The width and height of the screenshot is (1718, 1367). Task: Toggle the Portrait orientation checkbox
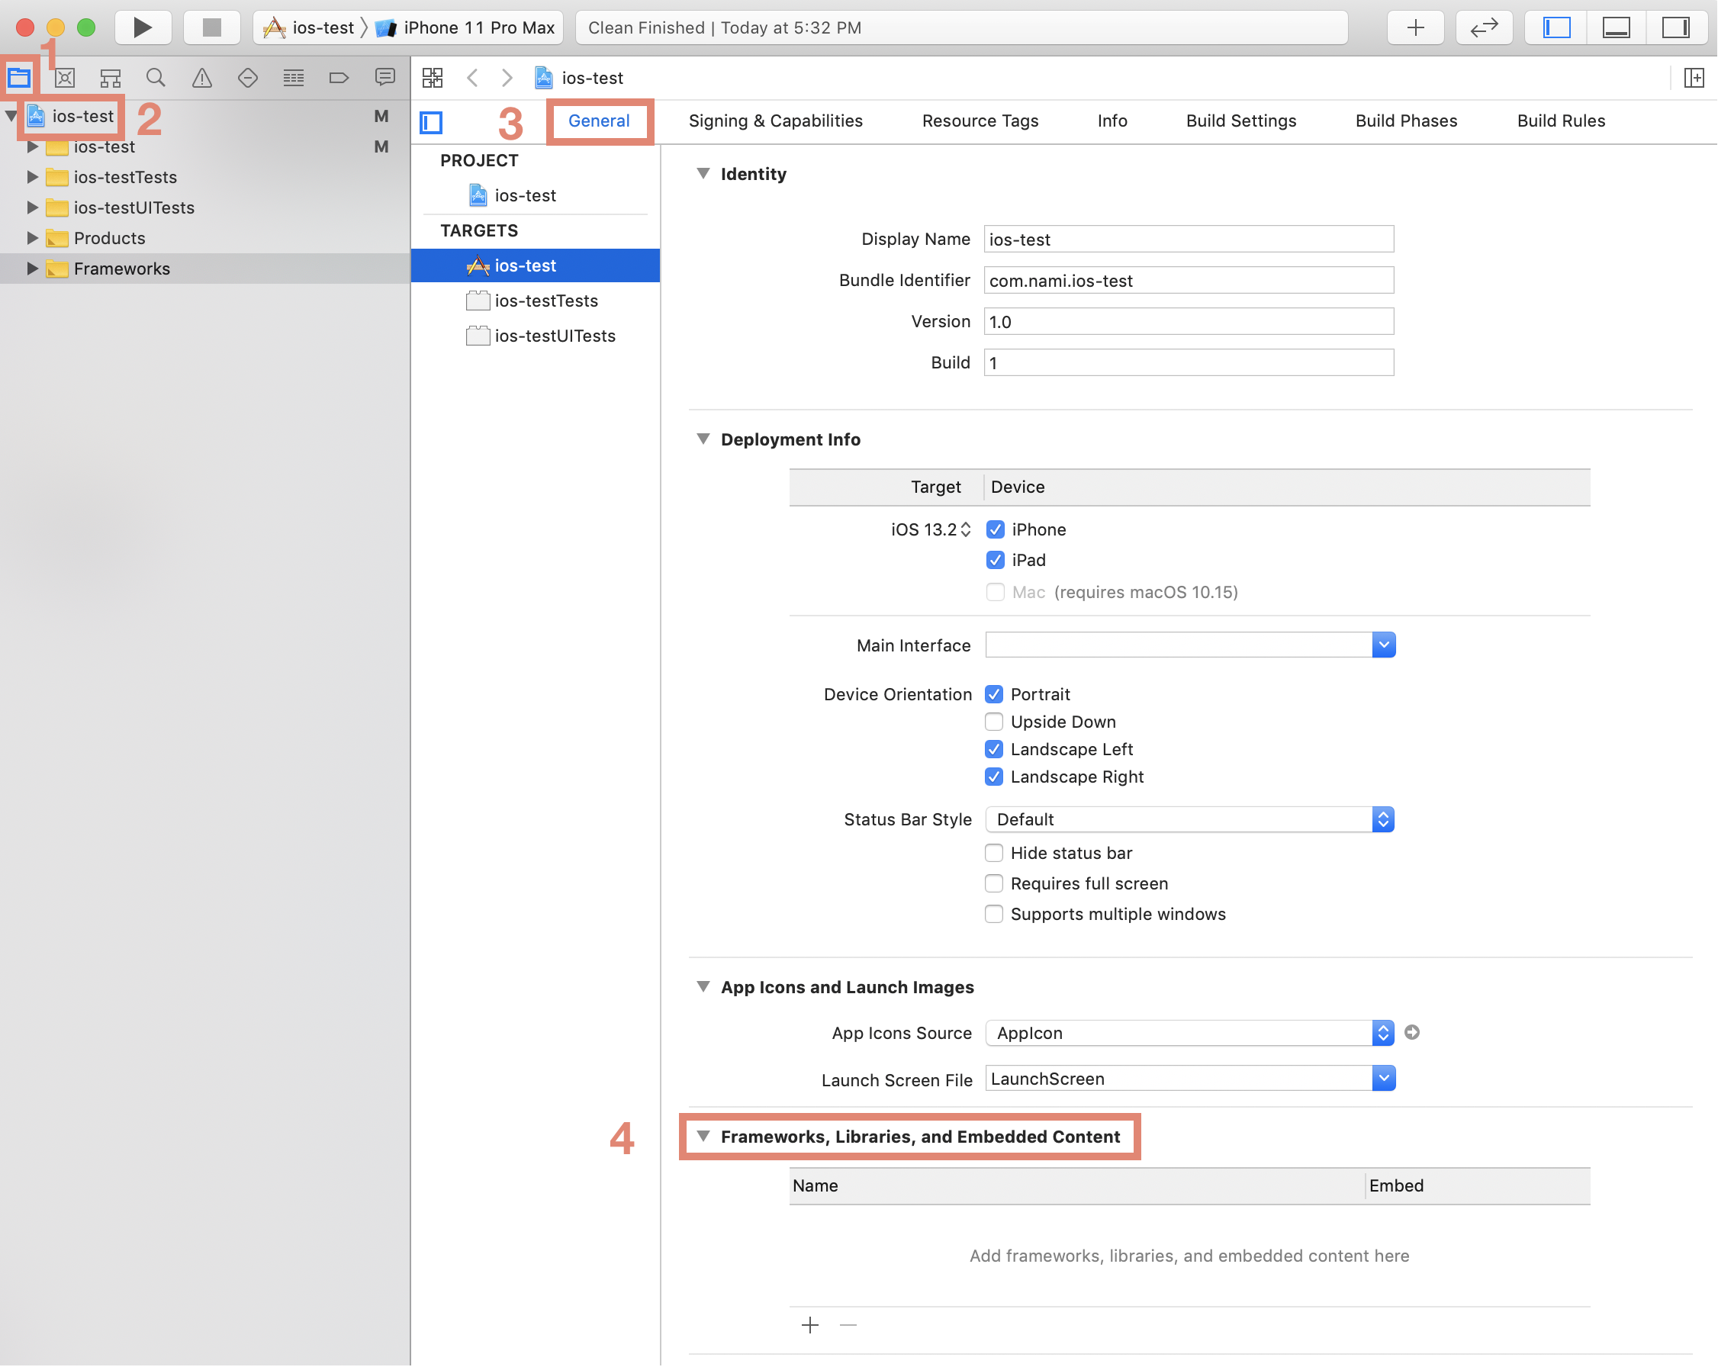tap(994, 694)
